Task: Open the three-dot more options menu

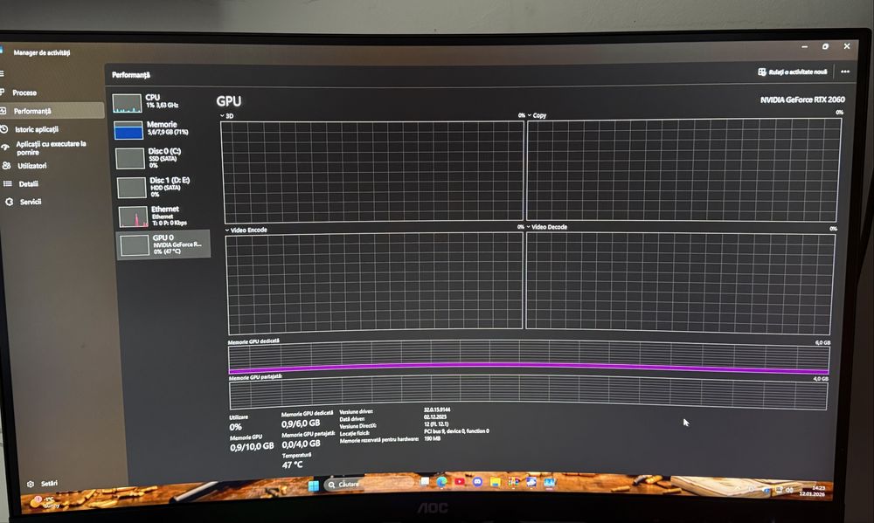Action: coord(845,72)
